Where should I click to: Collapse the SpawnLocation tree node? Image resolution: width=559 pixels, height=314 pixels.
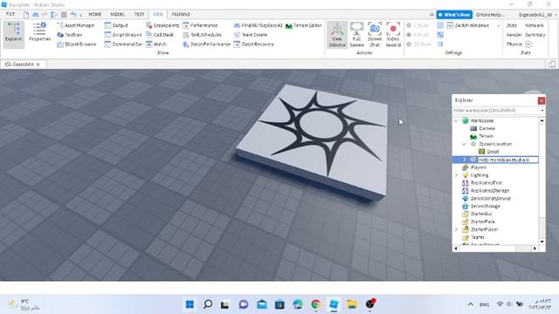[x=464, y=144]
